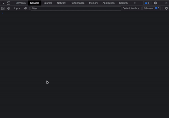Screen dimensions: 169x118
Task: Create a live expression with eye icon
Action: point(26,8)
